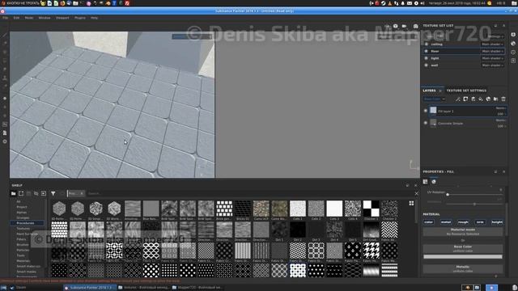Select the top tool in the left toolbar
The image size is (518, 291).
[x=5, y=35]
